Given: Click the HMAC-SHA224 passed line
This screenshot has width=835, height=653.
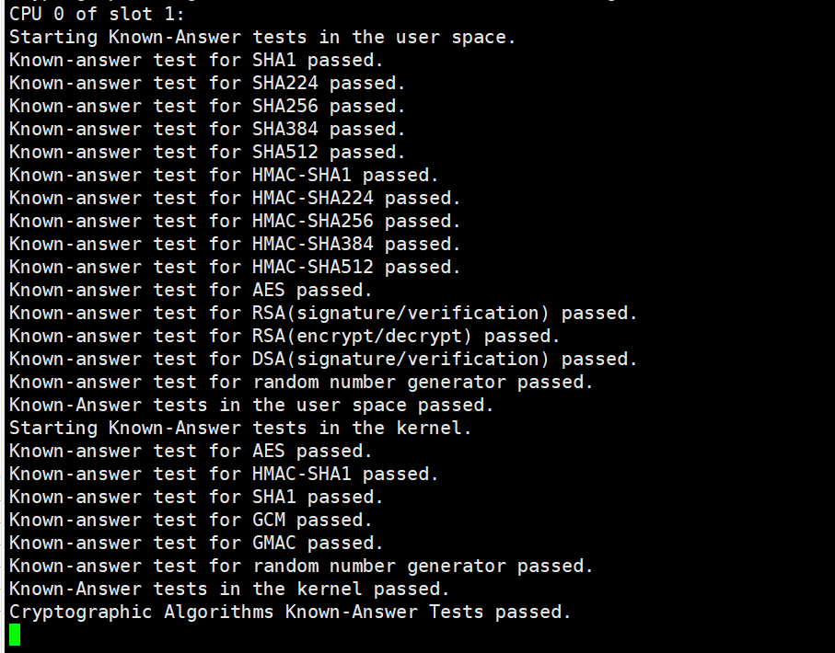Looking at the screenshot, I should [235, 198].
